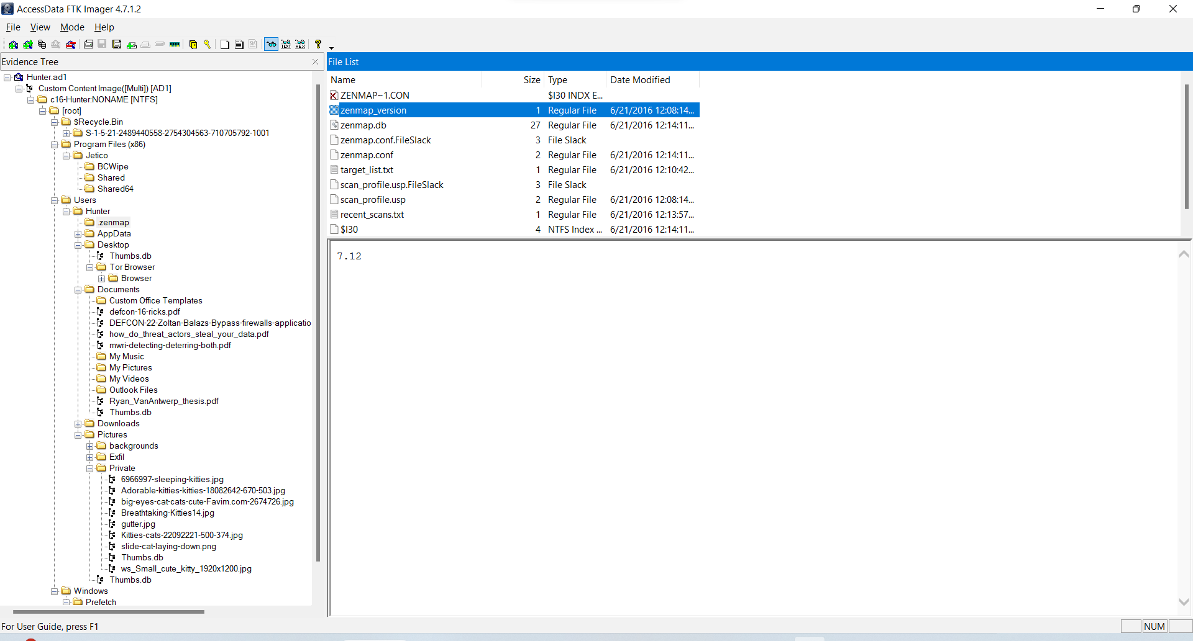
Task: Click the Export File Hash List icon
Action: (x=239, y=44)
